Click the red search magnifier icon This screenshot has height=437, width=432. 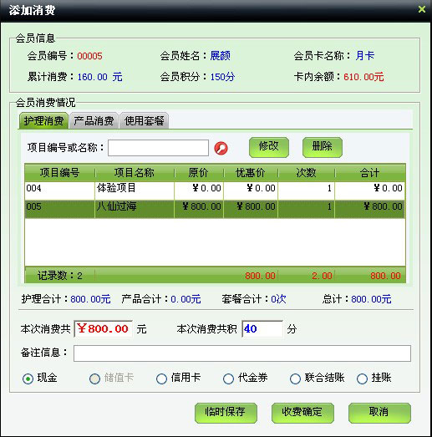click(x=221, y=148)
